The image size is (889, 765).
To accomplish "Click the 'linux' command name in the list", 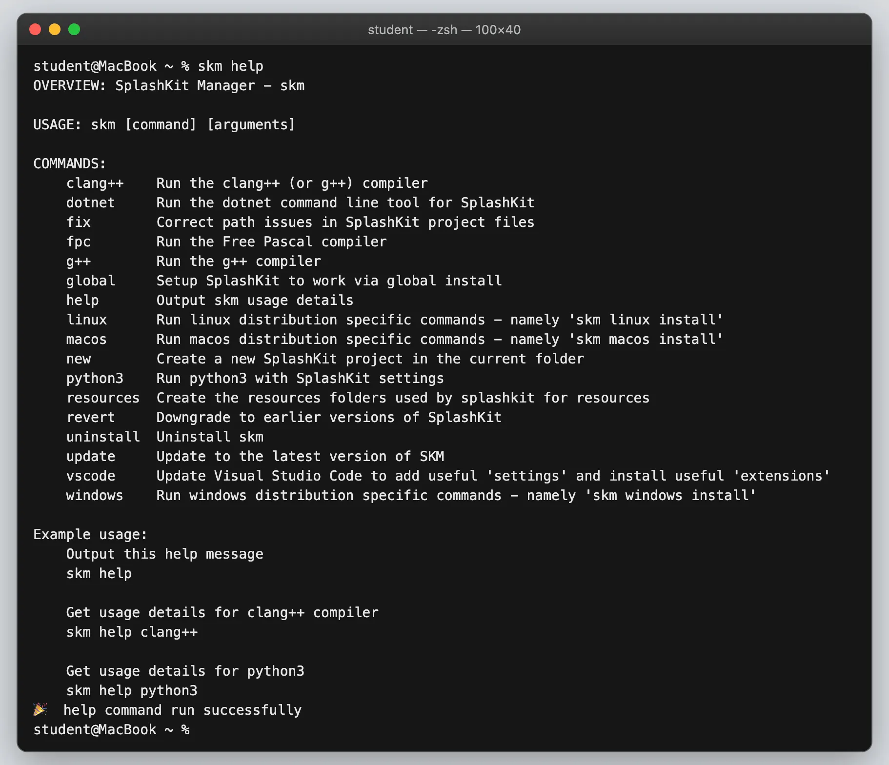I will 87,320.
